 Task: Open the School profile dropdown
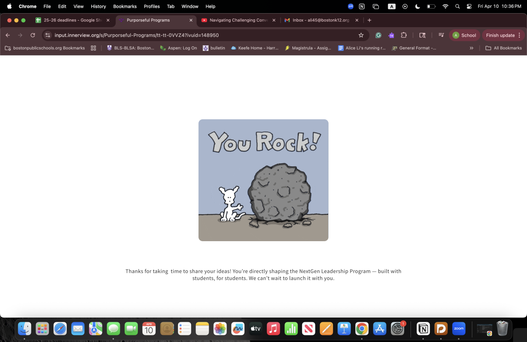pos(464,35)
